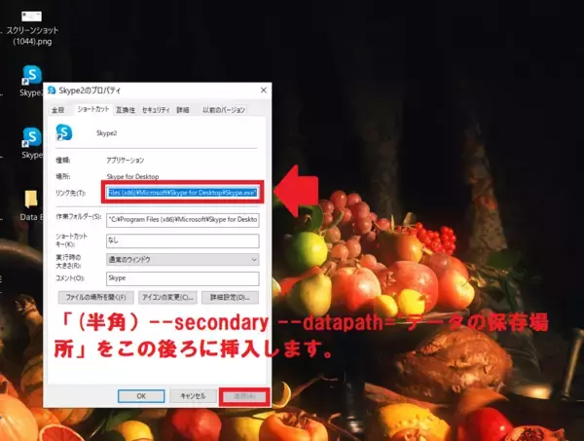This screenshot has width=584, height=441.
Task: Click the キャンセル button
Action: point(193,396)
